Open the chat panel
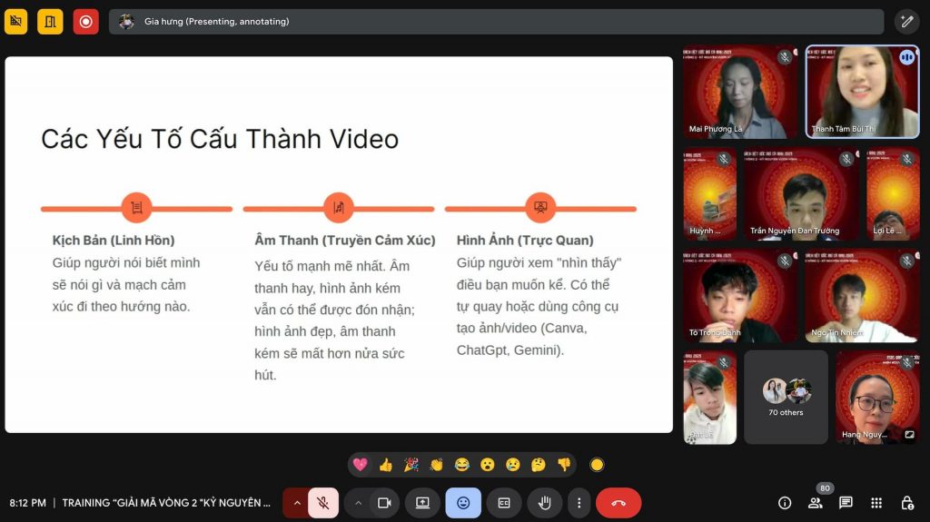Screen dimensions: 930x522 click(x=846, y=503)
